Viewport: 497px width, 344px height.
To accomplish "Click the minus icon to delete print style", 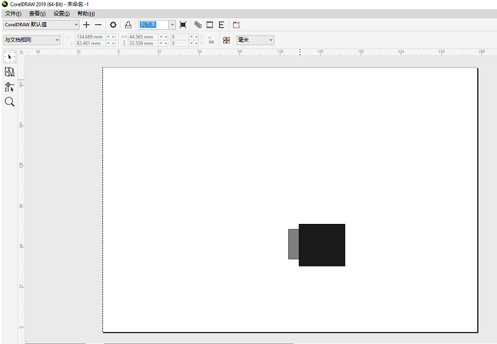I will click(98, 25).
